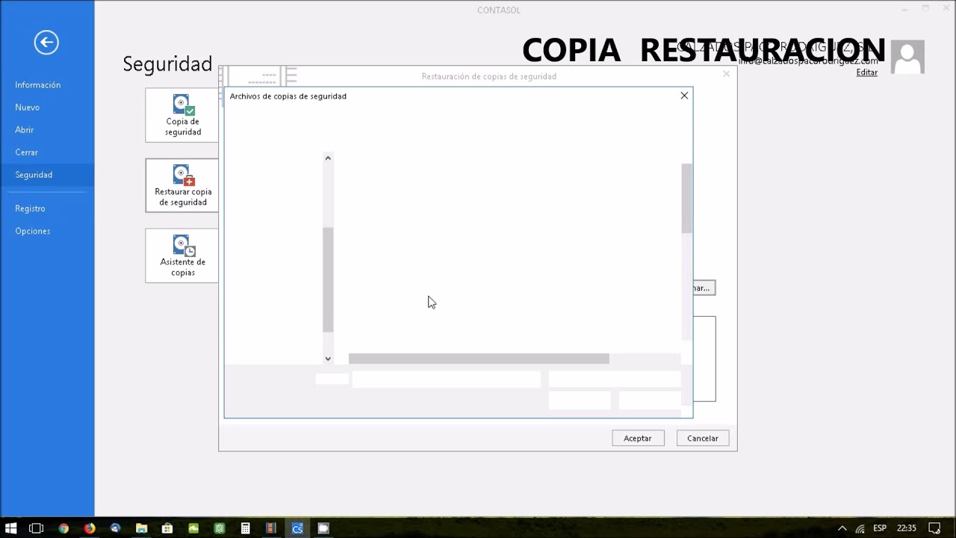Click the horizontal scrollbar thumb in file list

click(479, 359)
